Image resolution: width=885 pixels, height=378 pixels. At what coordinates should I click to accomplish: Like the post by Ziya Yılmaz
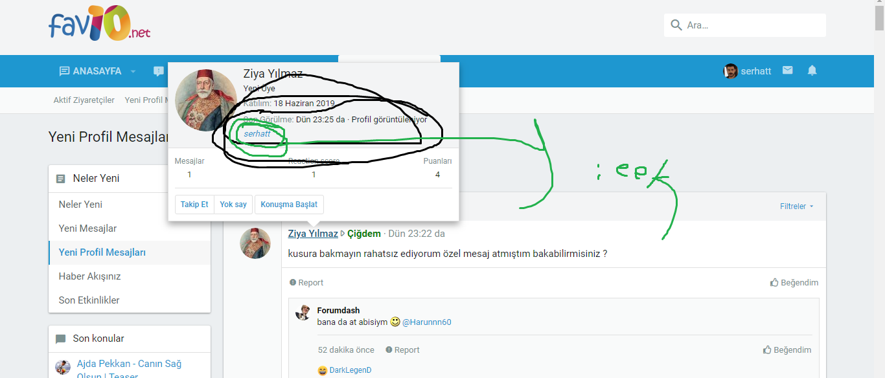pyautogui.click(x=794, y=283)
